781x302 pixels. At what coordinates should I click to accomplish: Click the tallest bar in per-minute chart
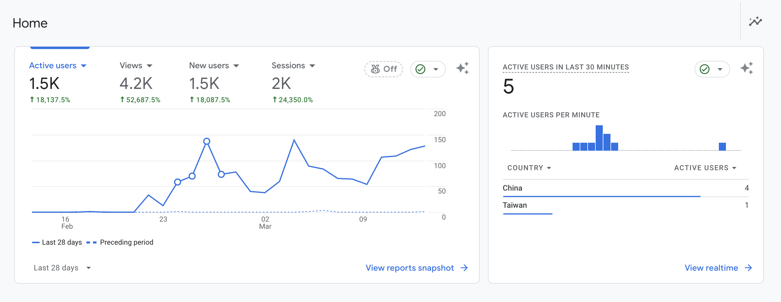pyautogui.click(x=599, y=138)
